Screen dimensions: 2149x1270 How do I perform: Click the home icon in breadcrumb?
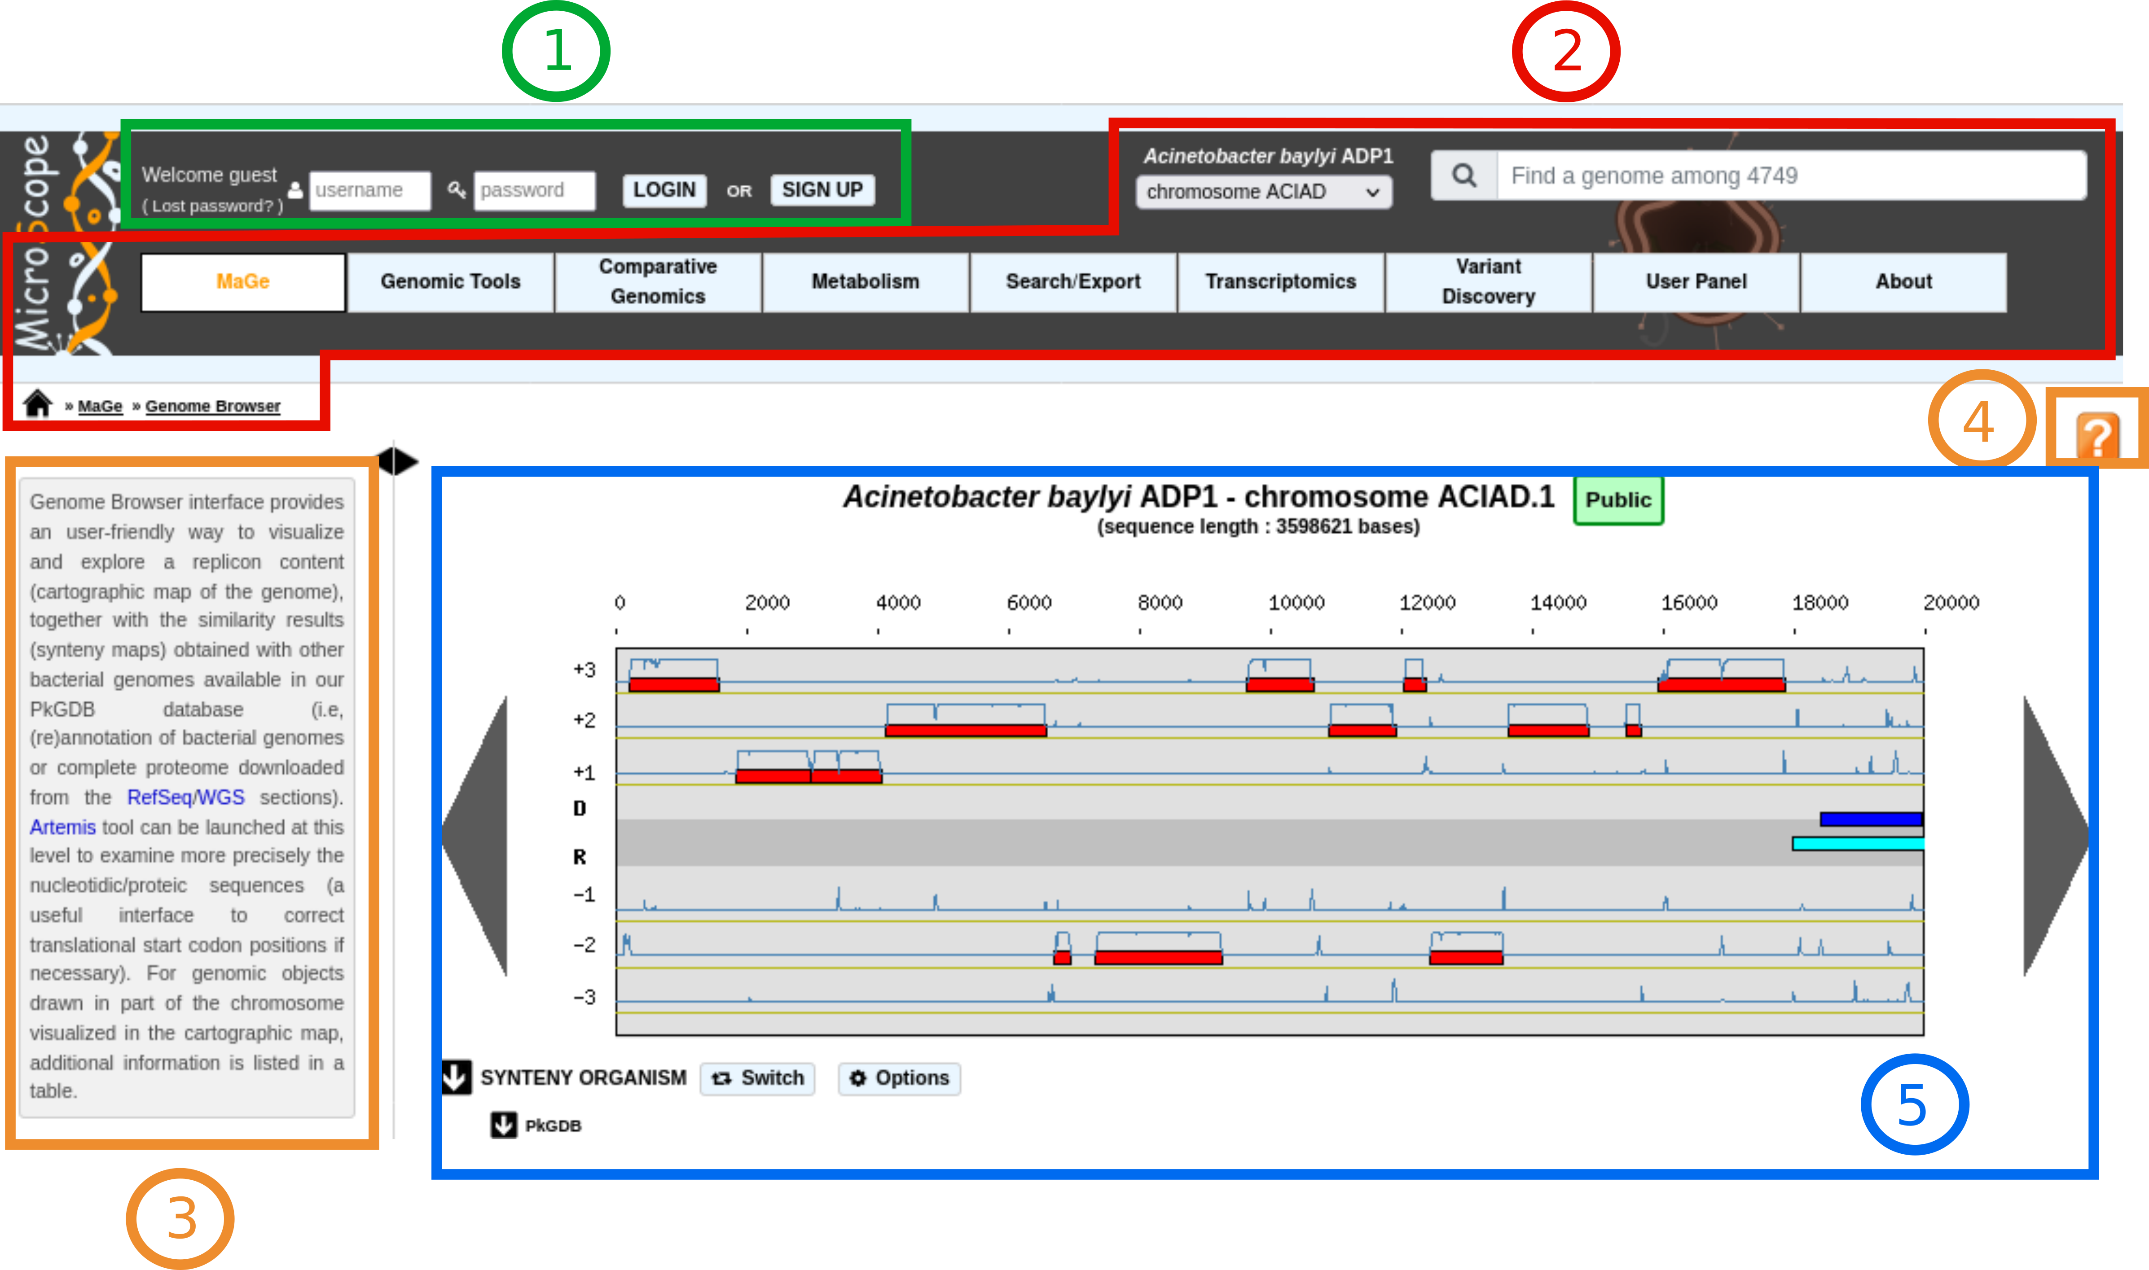(x=38, y=403)
